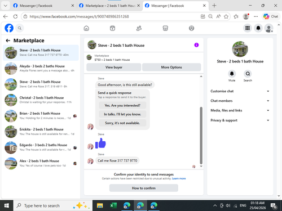Click the large house thumbnail in info panel
Viewport: 282px width, 211px height.
coord(240,49)
